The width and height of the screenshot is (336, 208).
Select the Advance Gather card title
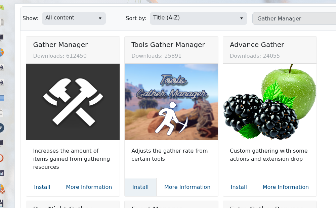tap(257, 45)
